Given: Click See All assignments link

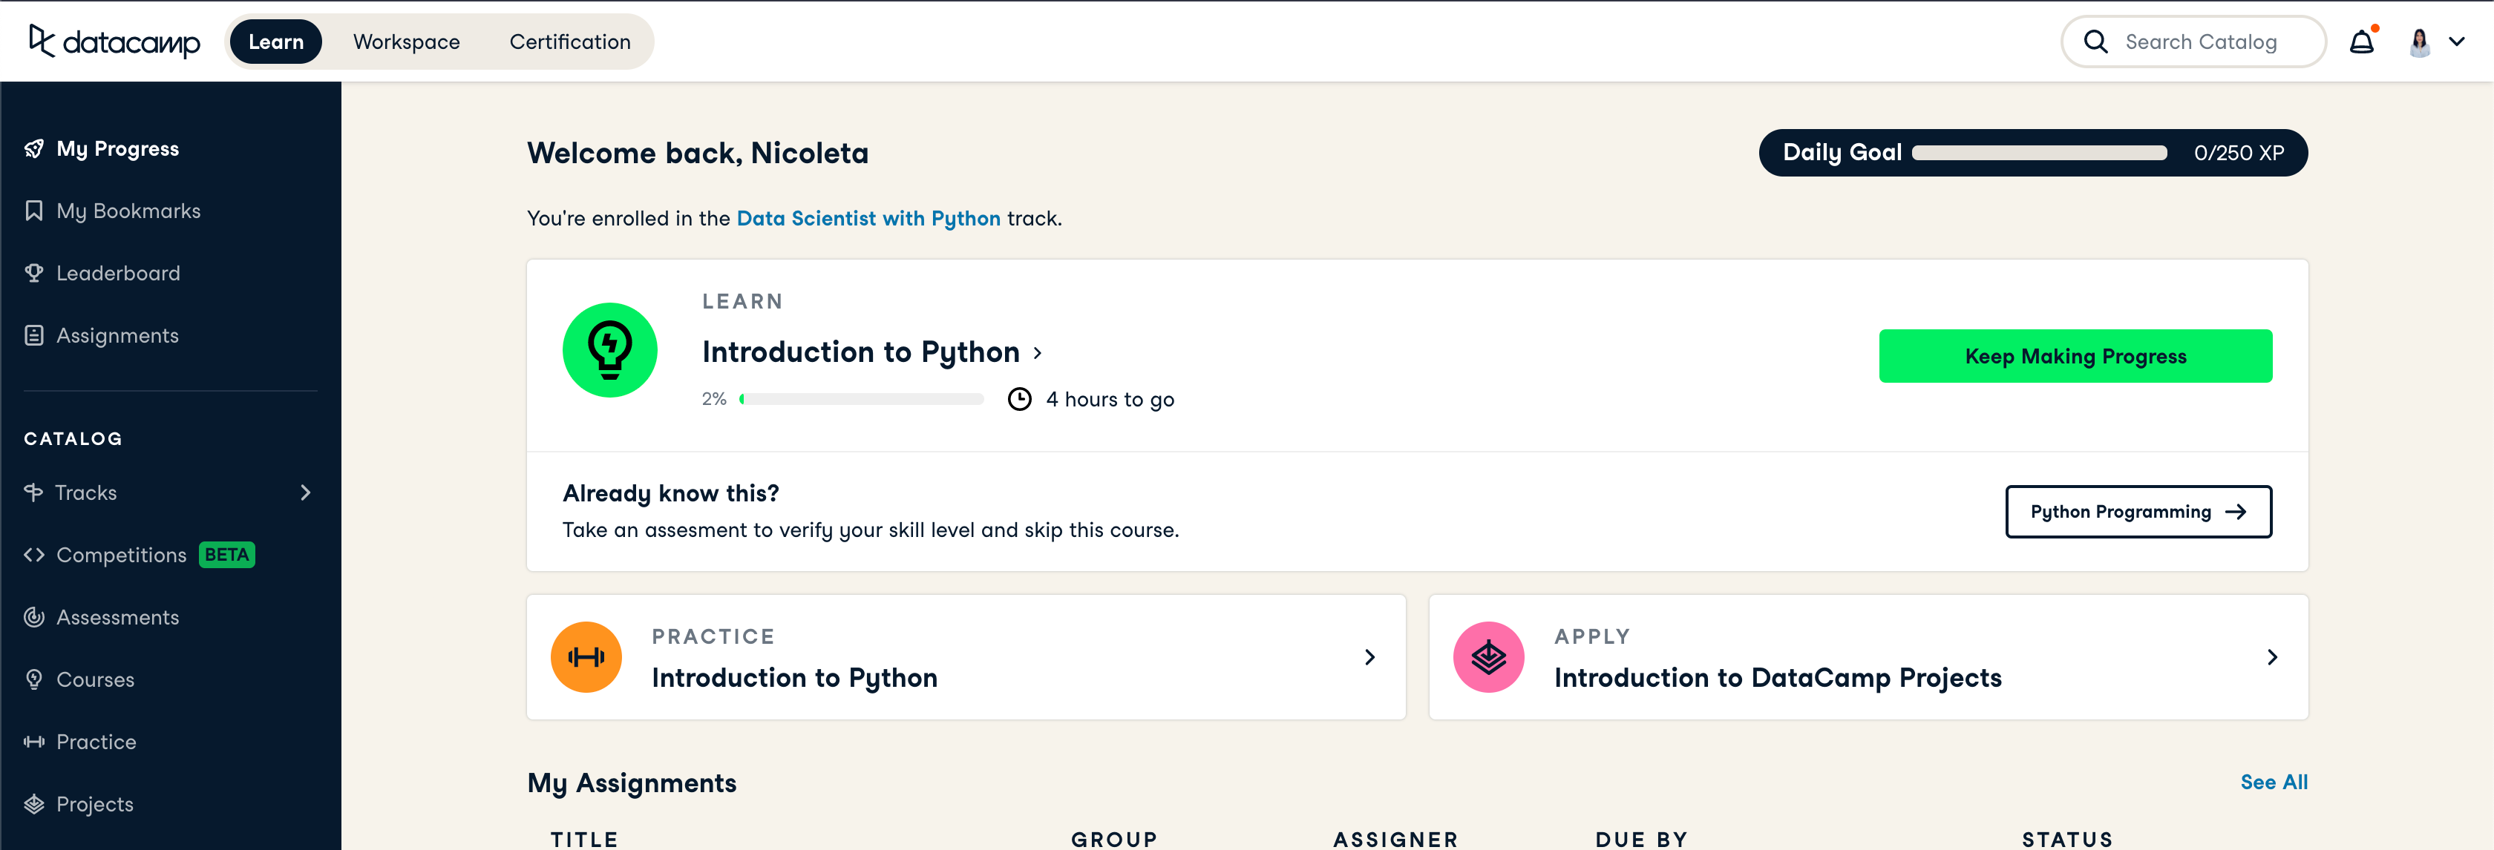Looking at the screenshot, I should pyautogui.click(x=2274, y=783).
